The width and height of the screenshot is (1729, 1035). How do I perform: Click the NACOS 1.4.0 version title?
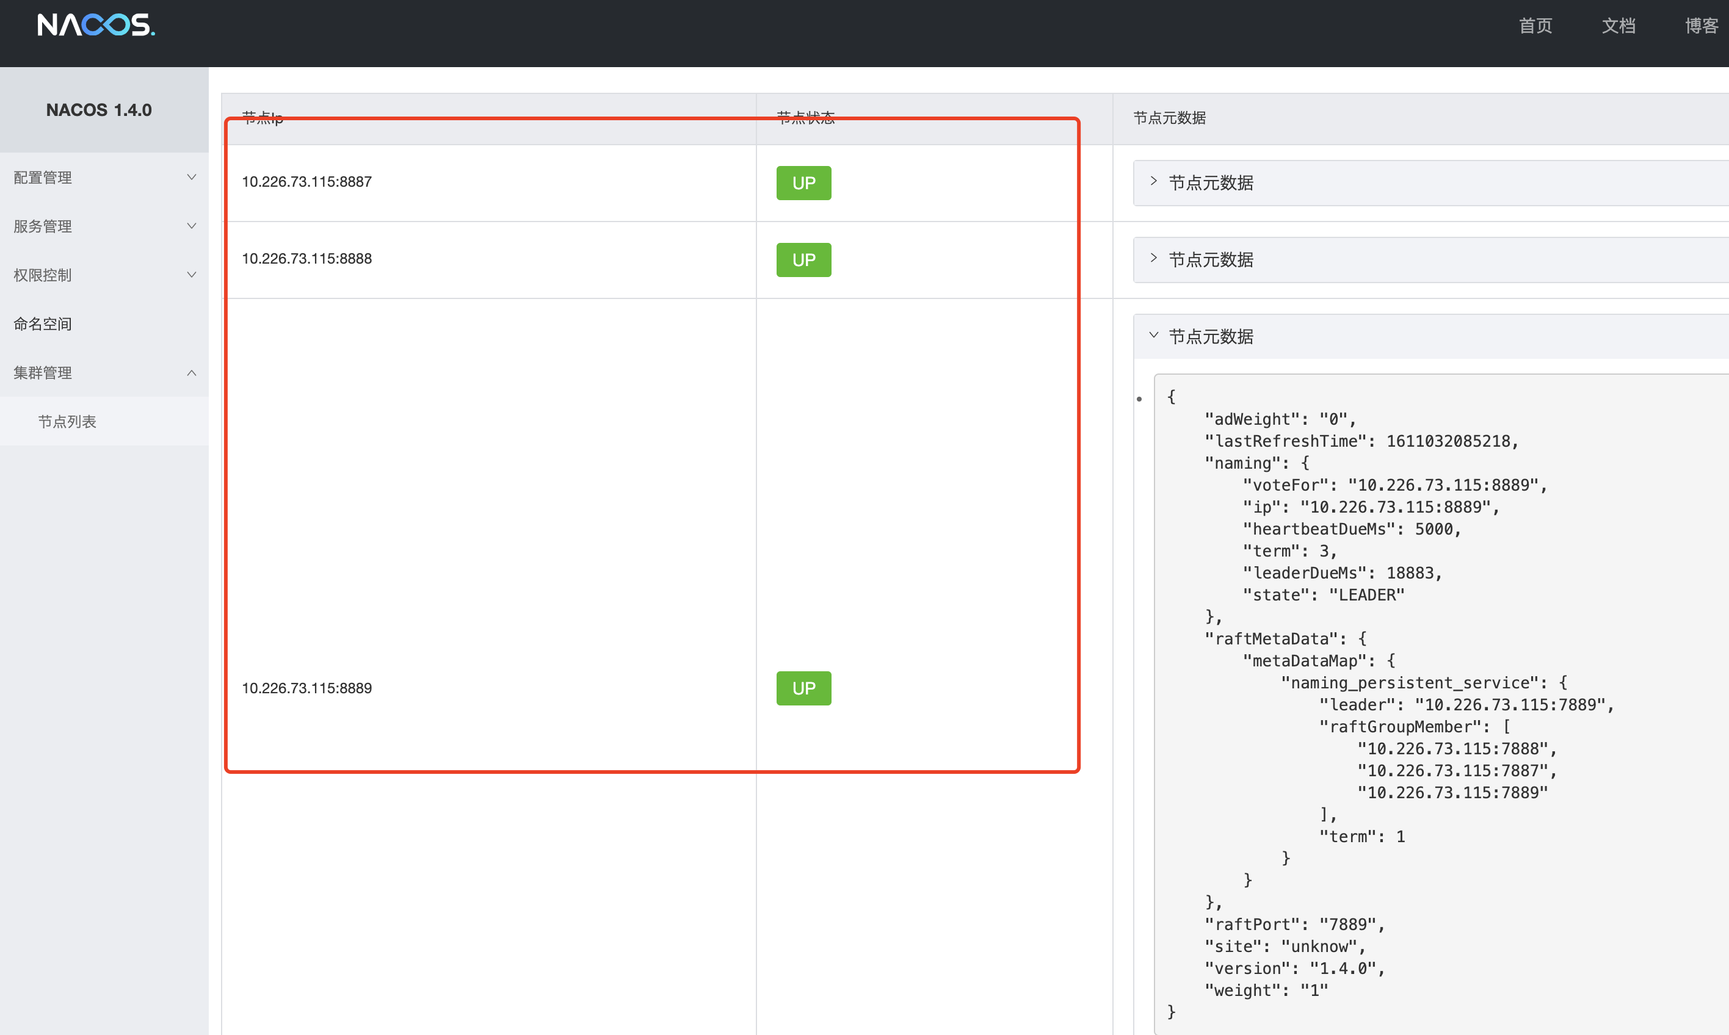click(x=99, y=109)
